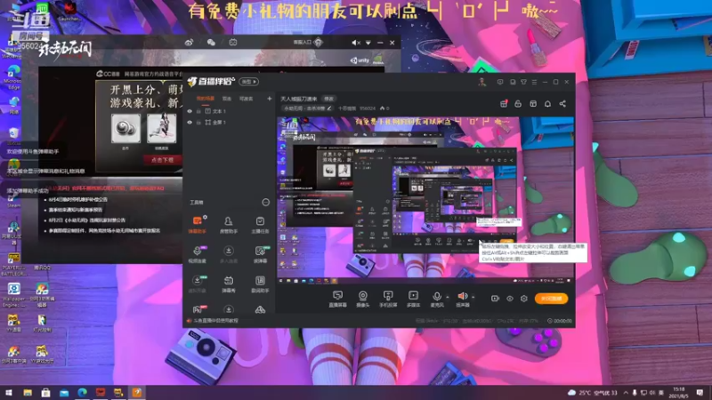Click the share icon in 直播伴侣
This screenshot has width=712, height=400.
coord(562,104)
